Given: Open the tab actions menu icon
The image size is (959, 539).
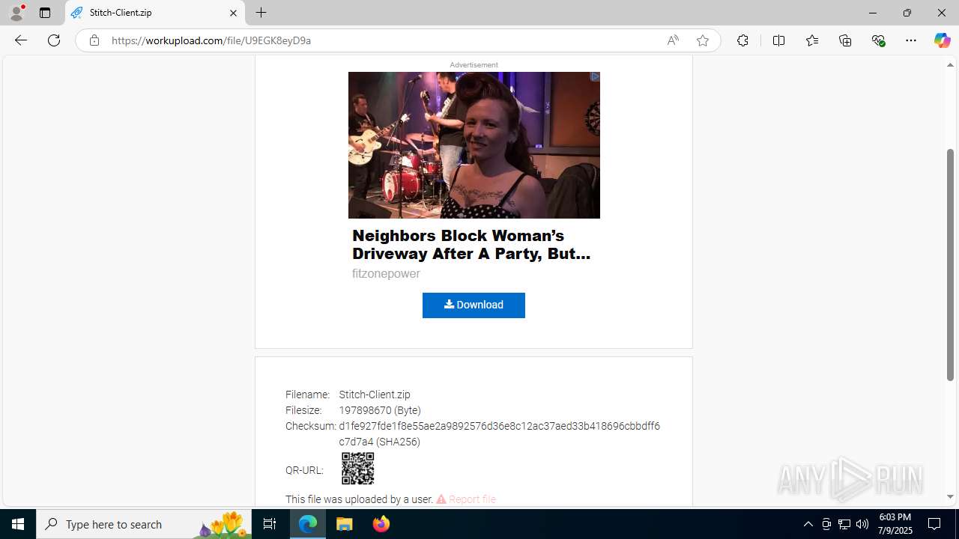Looking at the screenshot, I should (45, 13).
